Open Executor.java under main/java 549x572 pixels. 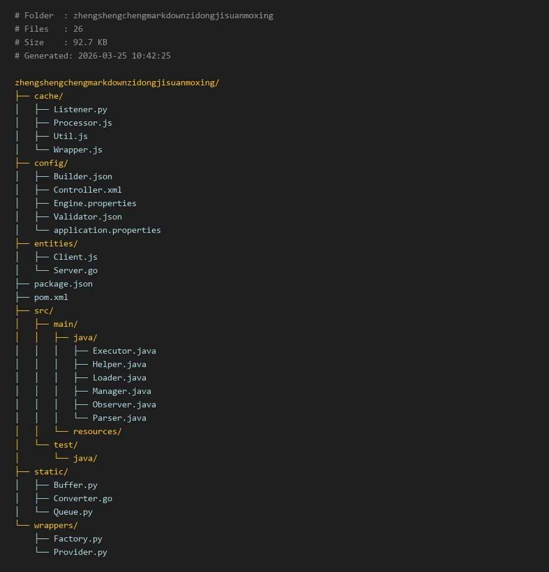[x=124, y=351]
